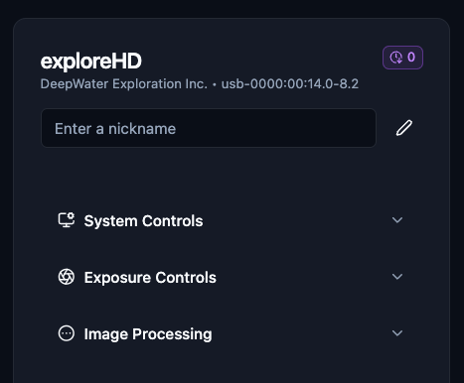The width and height of the screenshot is (464, 383).
Task: Open the System Controls section label
Action: [x=143, y=221]
